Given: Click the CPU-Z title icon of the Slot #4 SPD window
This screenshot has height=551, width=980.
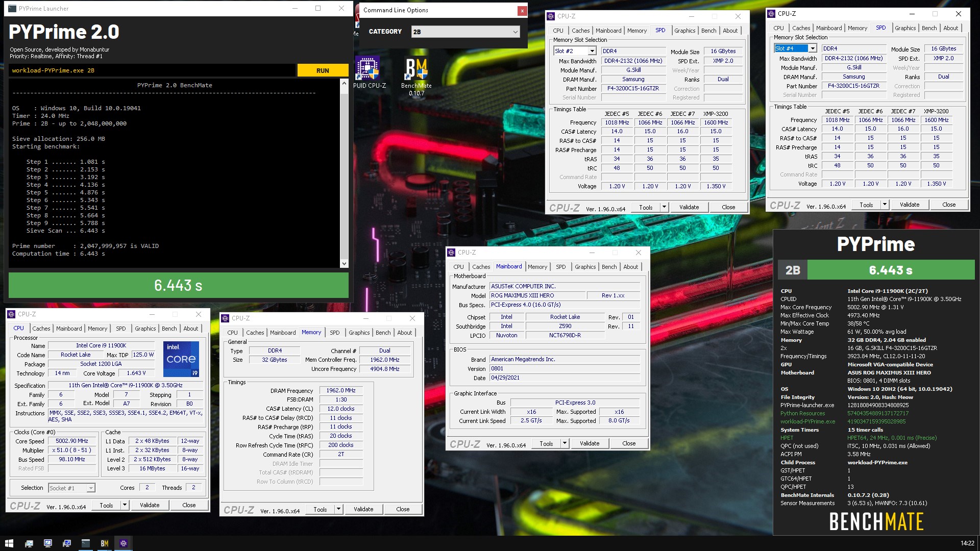Looking at the screenshot, I should [771, 14].
